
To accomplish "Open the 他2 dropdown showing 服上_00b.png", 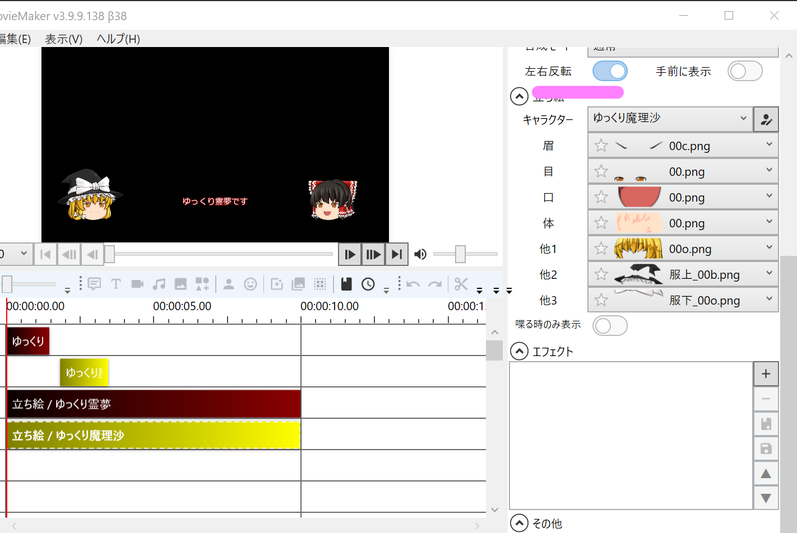I will point(683,274).
